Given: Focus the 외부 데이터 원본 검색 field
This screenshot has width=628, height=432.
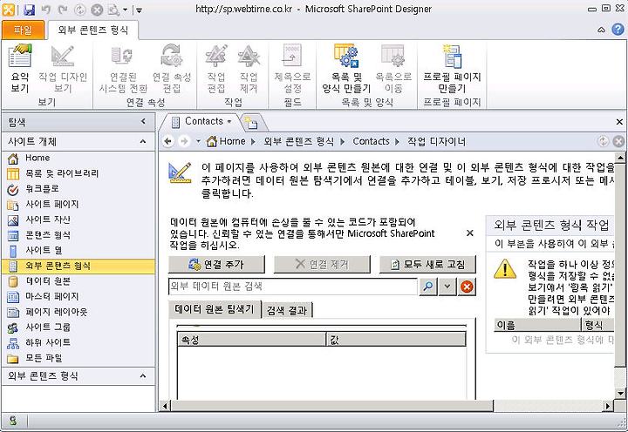Looking at the screenshot, I should click(x=293, y=287).
